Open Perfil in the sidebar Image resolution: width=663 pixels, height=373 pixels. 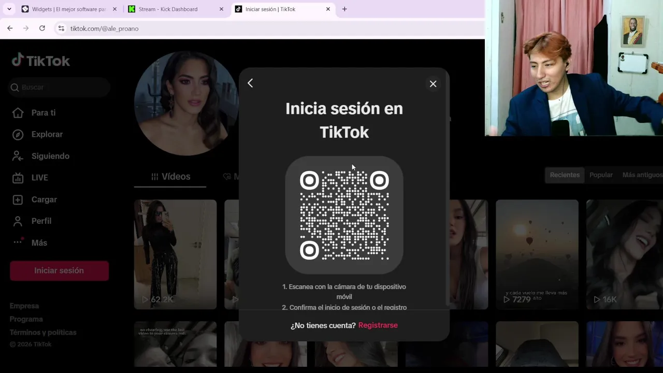(x=41, y=221)
